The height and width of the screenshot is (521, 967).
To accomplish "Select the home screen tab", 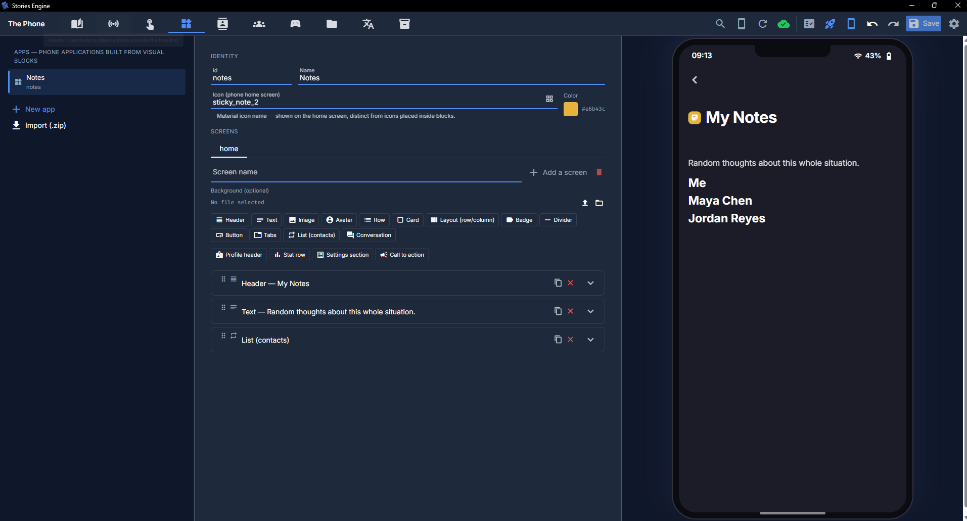I will (229, 149).
